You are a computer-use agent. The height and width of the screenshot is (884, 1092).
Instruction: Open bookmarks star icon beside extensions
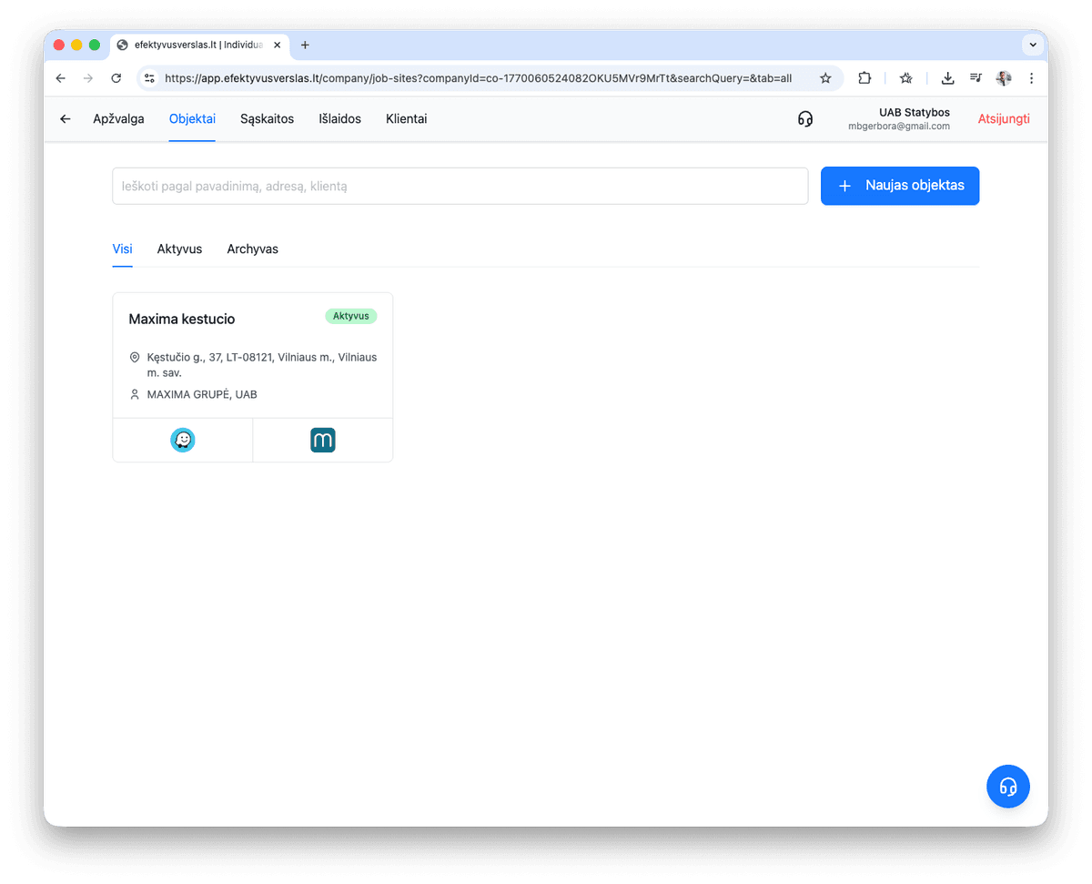906,78
